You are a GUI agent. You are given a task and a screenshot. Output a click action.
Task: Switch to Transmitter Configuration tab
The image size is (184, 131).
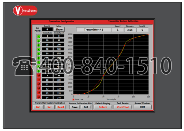click(x=62, y=21)
